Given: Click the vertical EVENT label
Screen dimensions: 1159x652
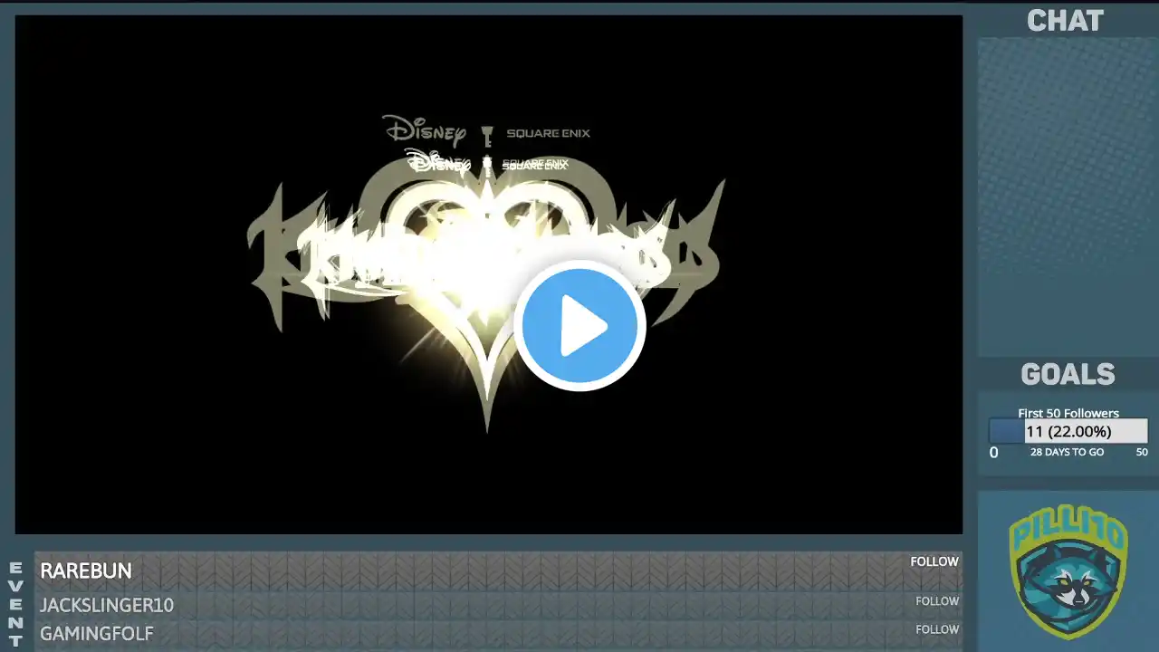Looking at the screenshot, I should click(15, 604).
